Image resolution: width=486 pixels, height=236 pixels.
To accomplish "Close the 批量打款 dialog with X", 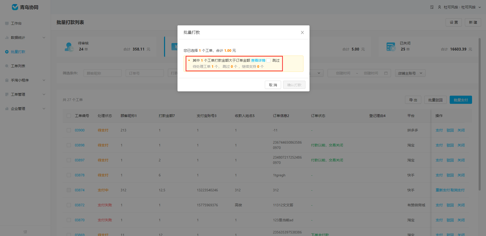I will tap(302, 32).
